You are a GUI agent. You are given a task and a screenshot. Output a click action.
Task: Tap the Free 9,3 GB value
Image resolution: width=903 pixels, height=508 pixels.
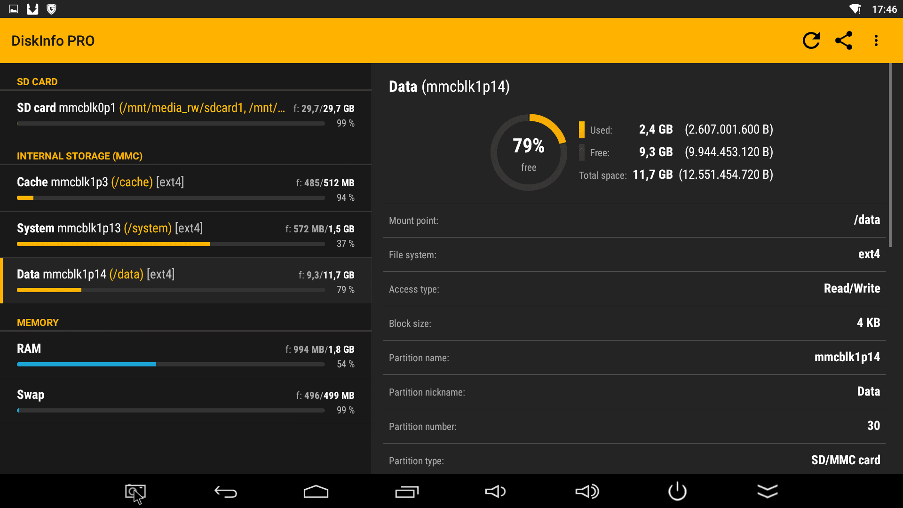click(656, 152)
